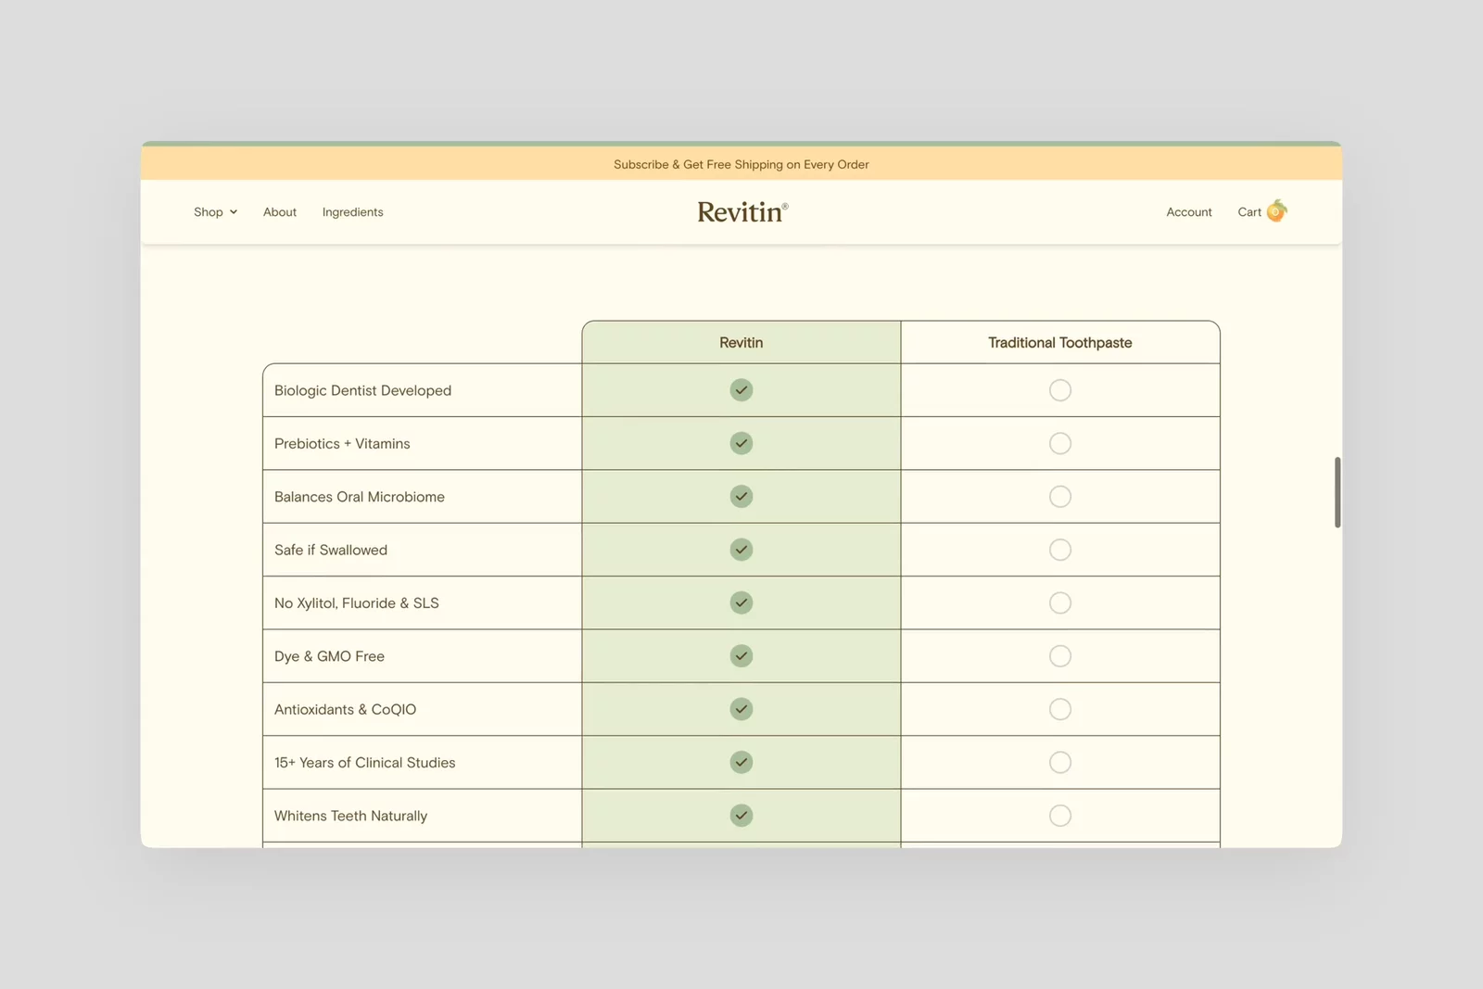Click Traditional Toothpaste circle for Balances Oral Microbiome
1483x989 pixels.
click(1060, 497)
